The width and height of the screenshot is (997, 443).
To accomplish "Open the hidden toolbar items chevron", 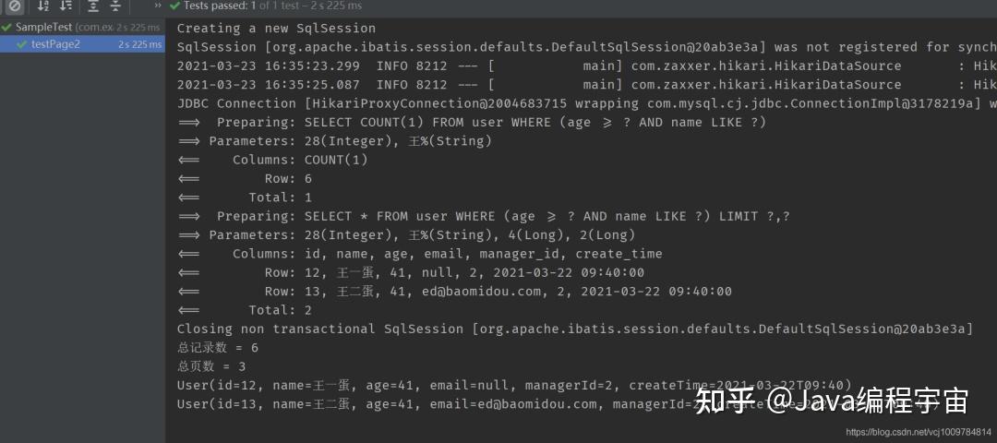I will point(158,6).
